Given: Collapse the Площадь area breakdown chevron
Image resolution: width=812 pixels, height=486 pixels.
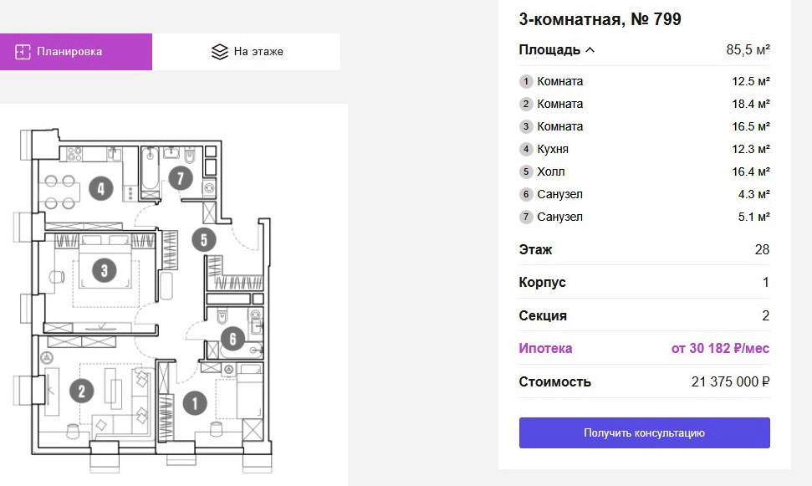Looking at the screenshot, I should click(590, 50).
